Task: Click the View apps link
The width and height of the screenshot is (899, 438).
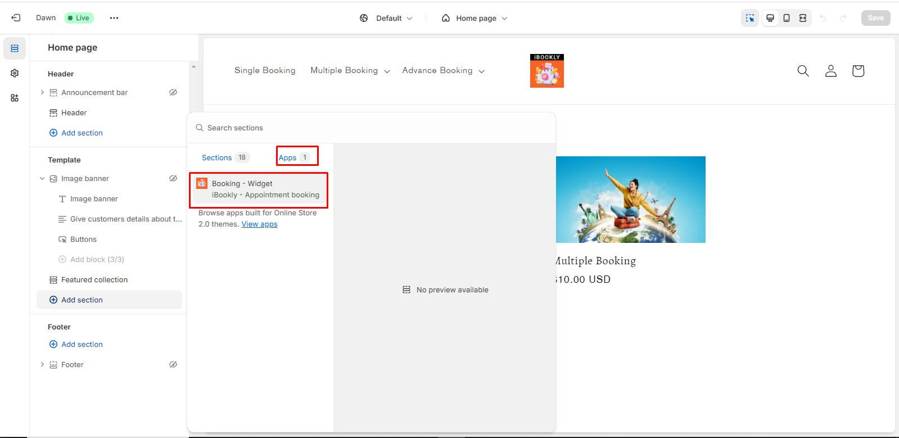Action: pos(259,224)
